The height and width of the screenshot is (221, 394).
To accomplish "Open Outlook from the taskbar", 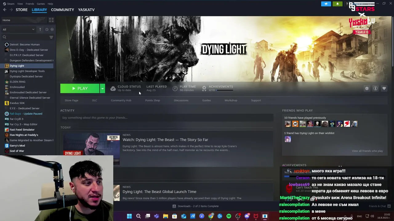I will click(x=183, y=216).
